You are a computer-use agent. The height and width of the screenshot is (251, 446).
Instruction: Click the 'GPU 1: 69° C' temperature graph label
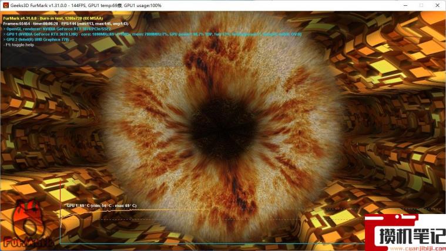(102, 206)
